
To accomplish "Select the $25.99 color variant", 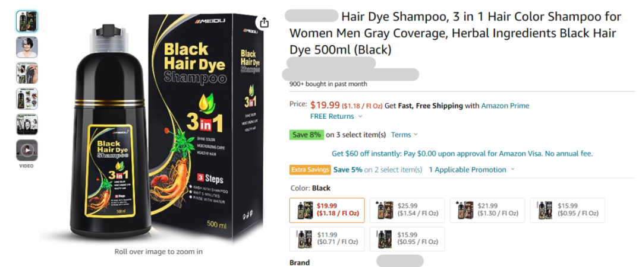I will click(x=407, y=210).
